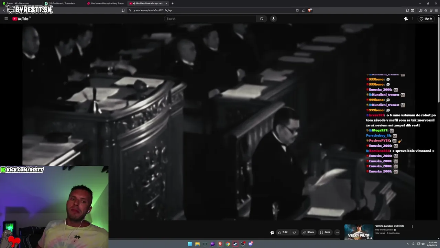Go to the YouTube home logo
The height and width of the screenshot is (248, 440).
click(21, 19)
